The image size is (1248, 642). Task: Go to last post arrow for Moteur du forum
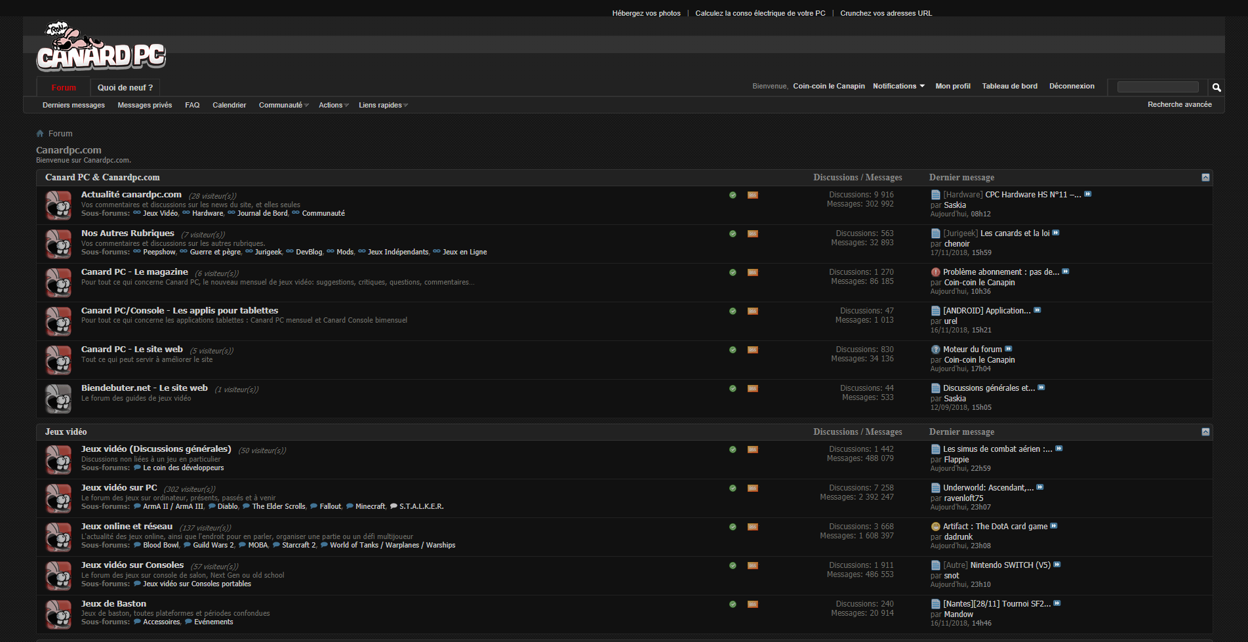click(x=1009, y=349)
